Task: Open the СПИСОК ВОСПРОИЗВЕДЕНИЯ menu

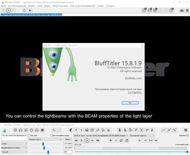Action: click(83, 6)
